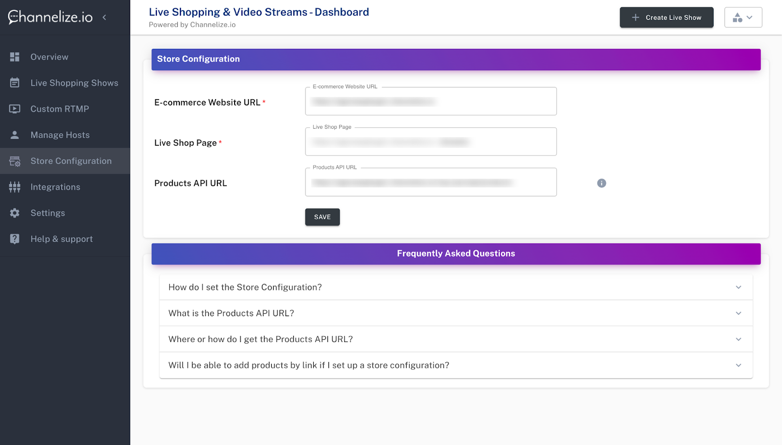782x445 pixels.
Task: Click the SAVE button
Action: point(322,217)
